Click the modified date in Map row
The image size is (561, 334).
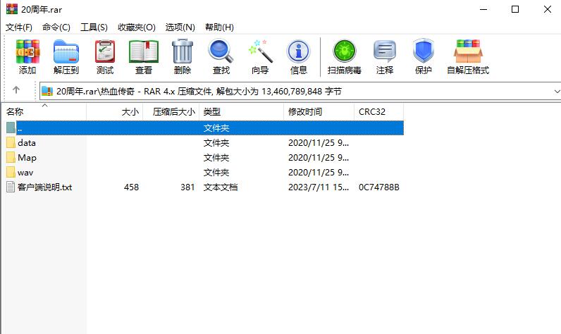point(319,158)
